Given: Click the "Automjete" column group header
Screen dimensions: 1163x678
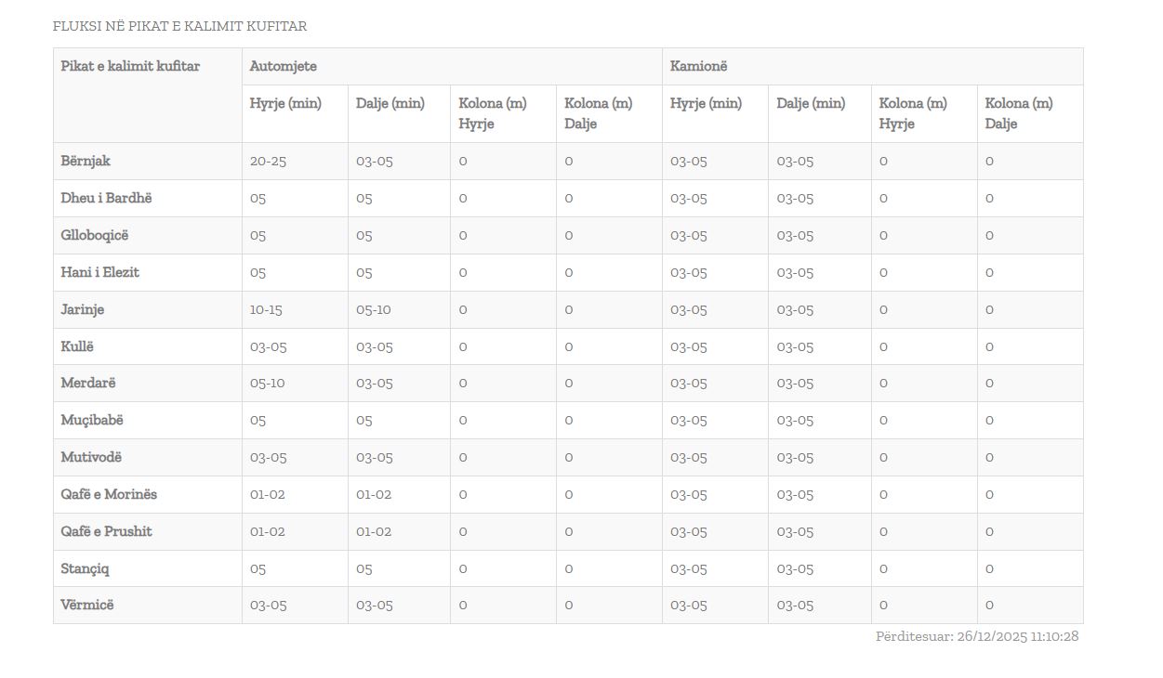Looking at the screenshot, I should [283, 67].
